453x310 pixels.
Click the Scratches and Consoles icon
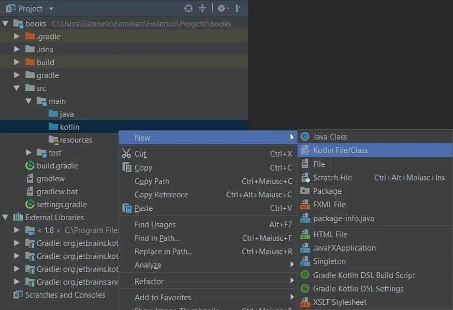tap(18, 295)
